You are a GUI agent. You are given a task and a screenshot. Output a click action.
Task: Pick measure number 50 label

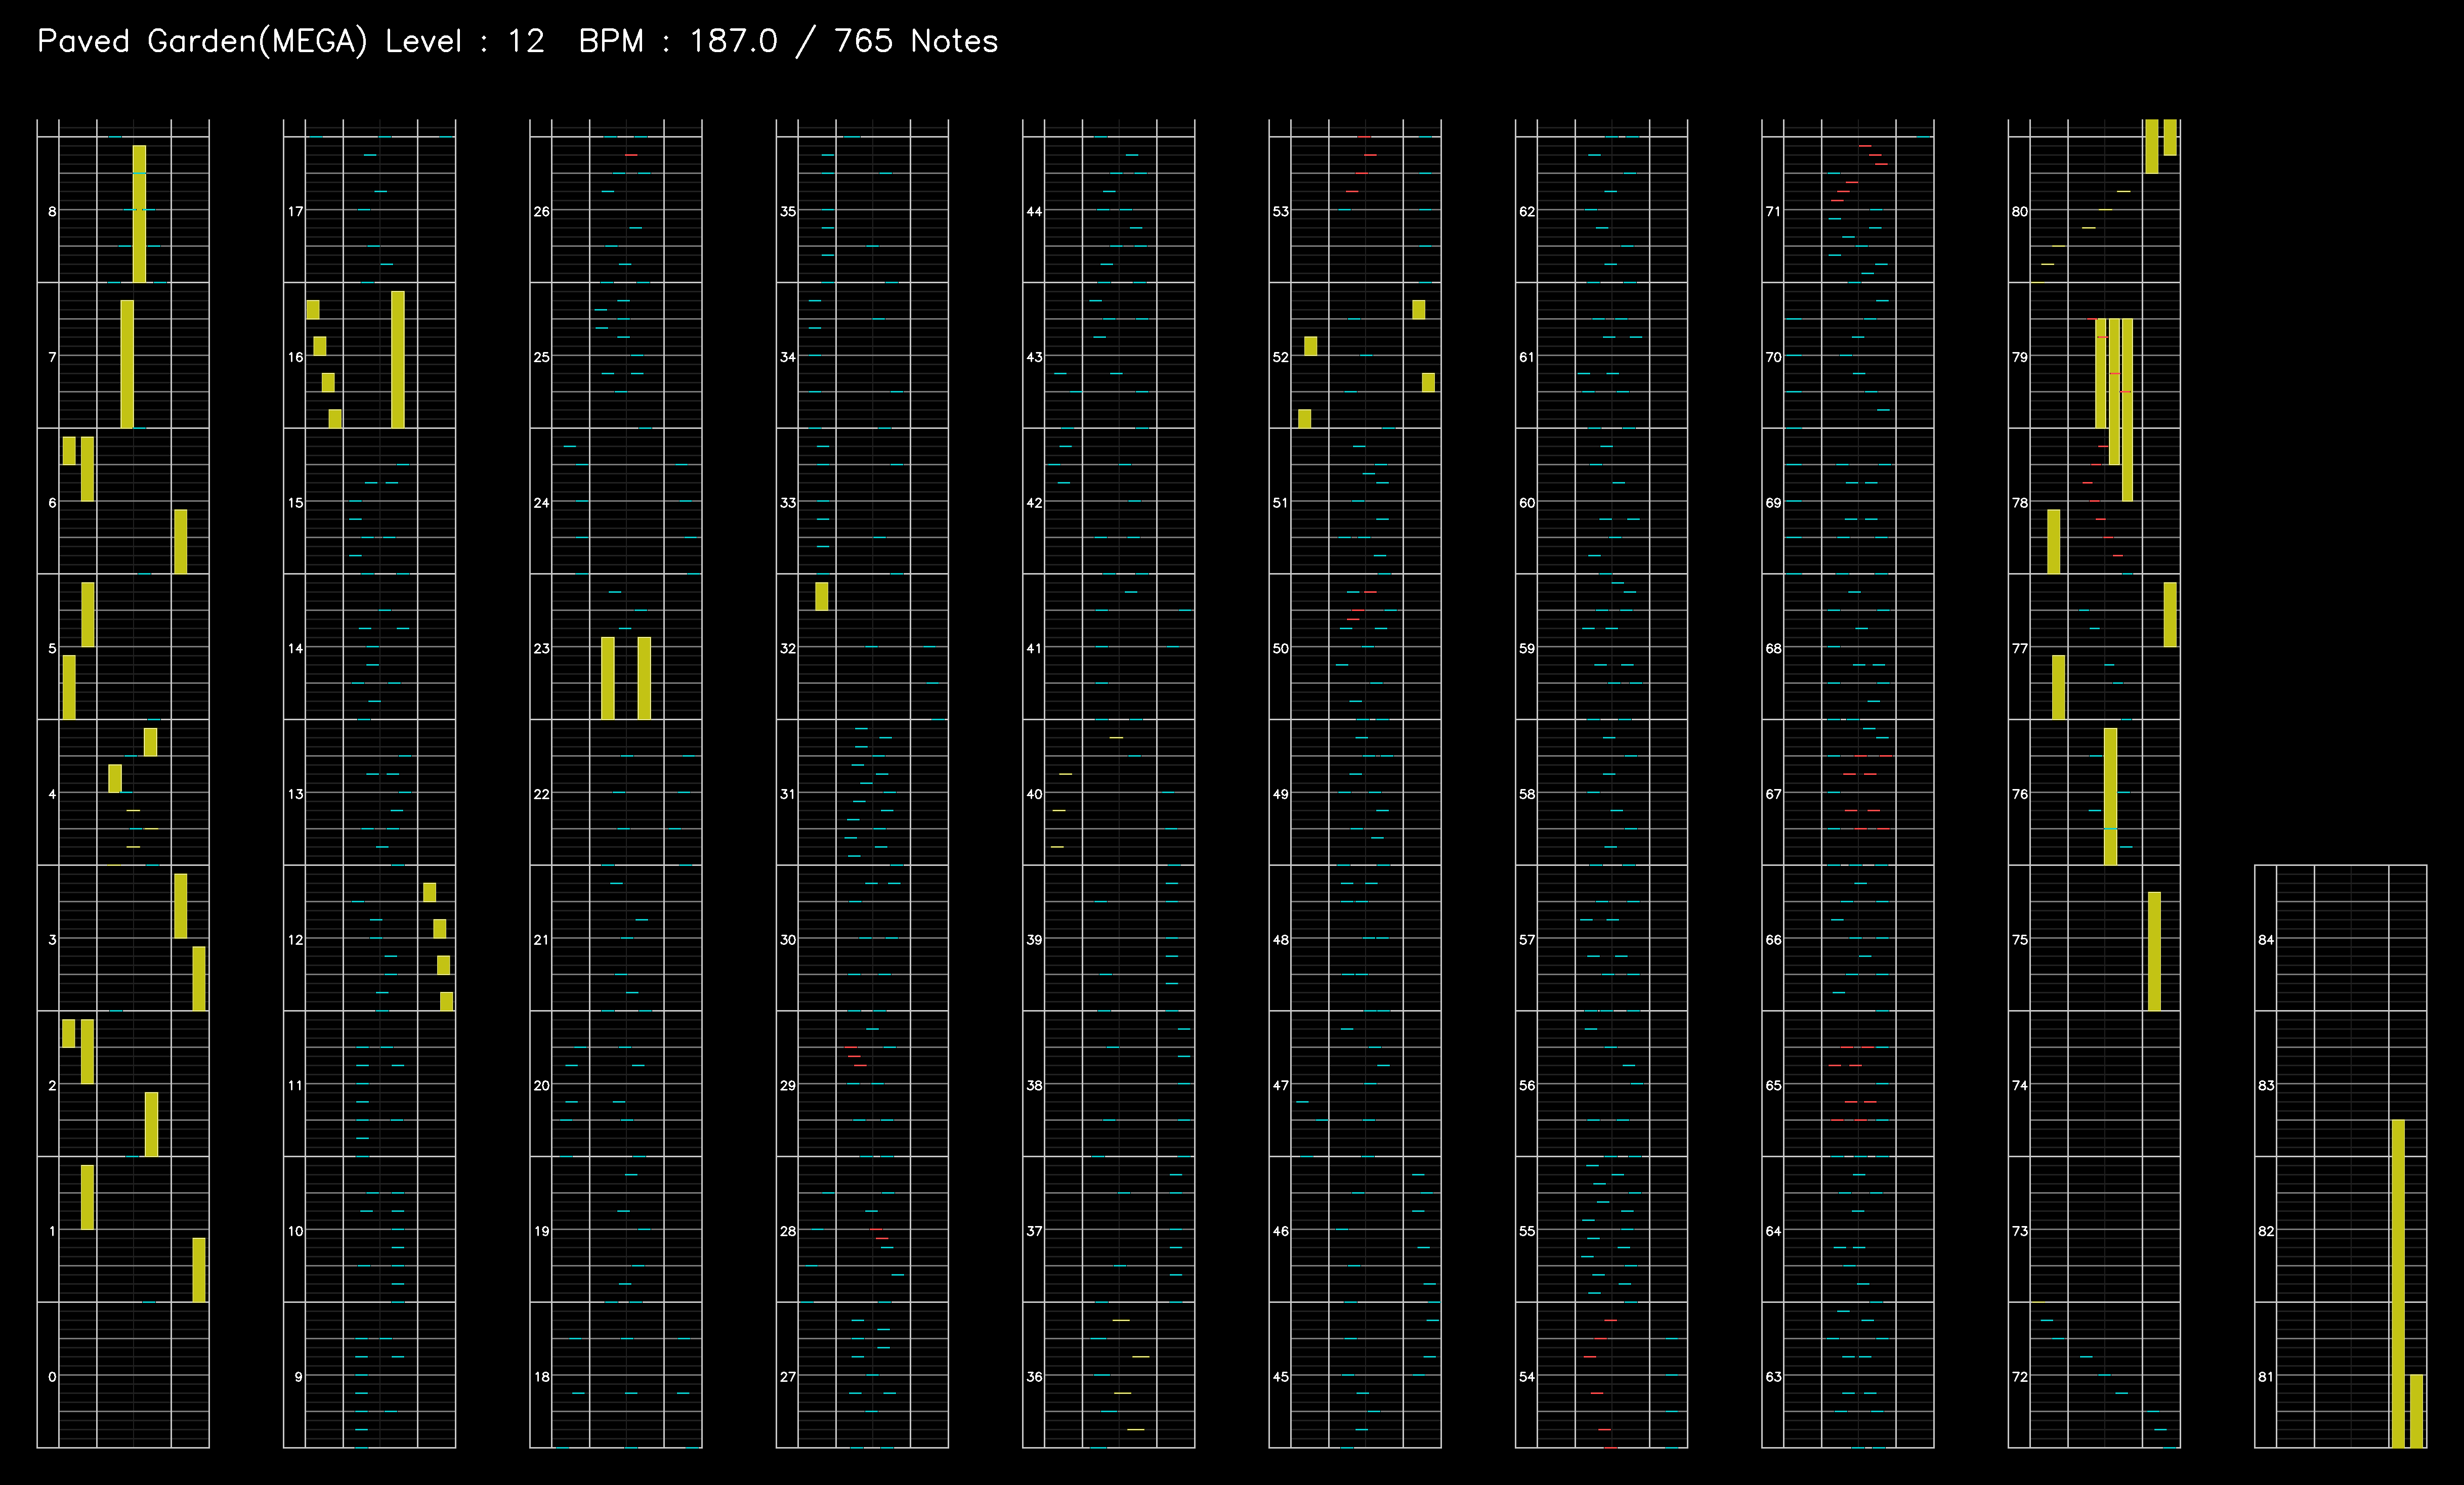1280,648
